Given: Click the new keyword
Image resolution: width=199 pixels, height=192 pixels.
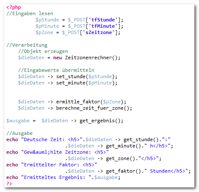Looking at the screenshot, I should pos(57,58).
